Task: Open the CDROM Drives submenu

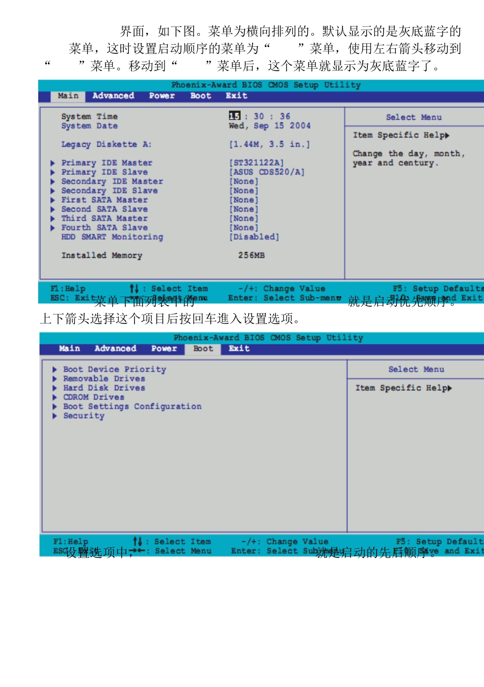Action: 94,397
